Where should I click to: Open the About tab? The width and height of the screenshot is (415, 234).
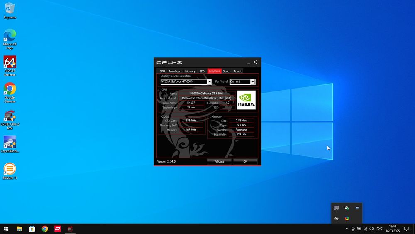(237, 71)
